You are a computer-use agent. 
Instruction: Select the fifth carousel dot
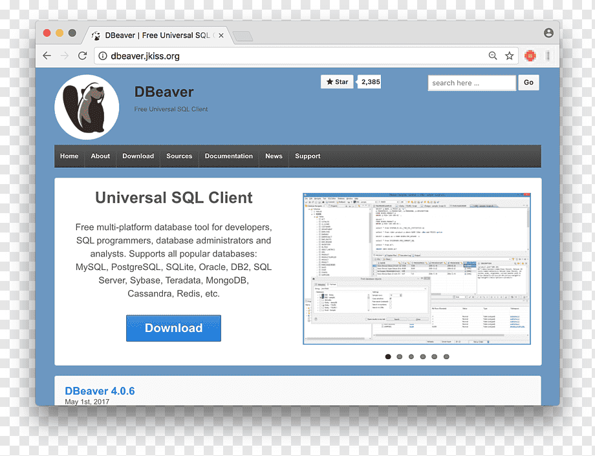coord(435,357)
